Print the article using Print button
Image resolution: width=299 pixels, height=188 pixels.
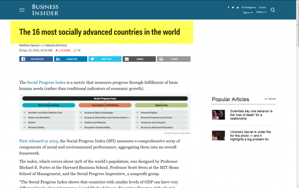174,59
